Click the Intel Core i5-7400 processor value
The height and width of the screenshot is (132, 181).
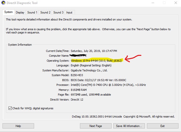point(108,85)
